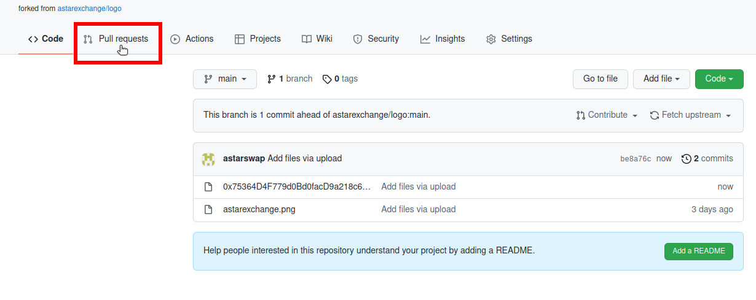
Task: Click the astarswap avatar image
Action: [x=208, y=159]
